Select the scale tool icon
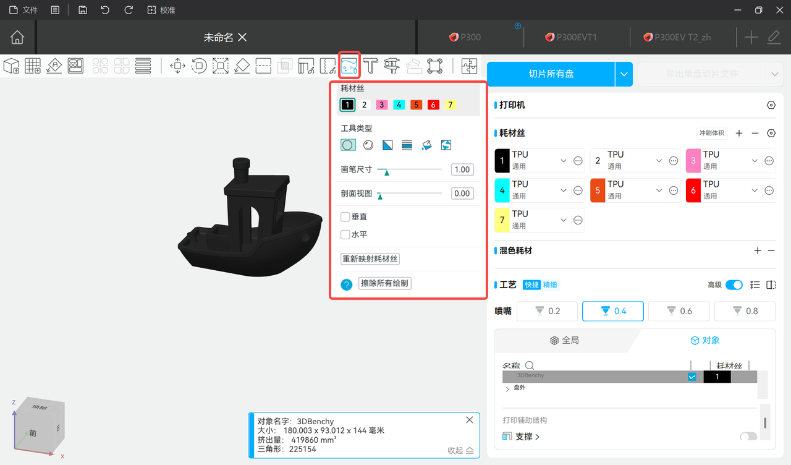Viewport: 791px width, 465px height. coord(221,66)
